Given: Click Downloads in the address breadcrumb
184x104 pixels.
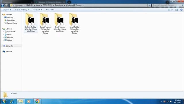Looking at the screenshot, I should (x=59, y=5).
